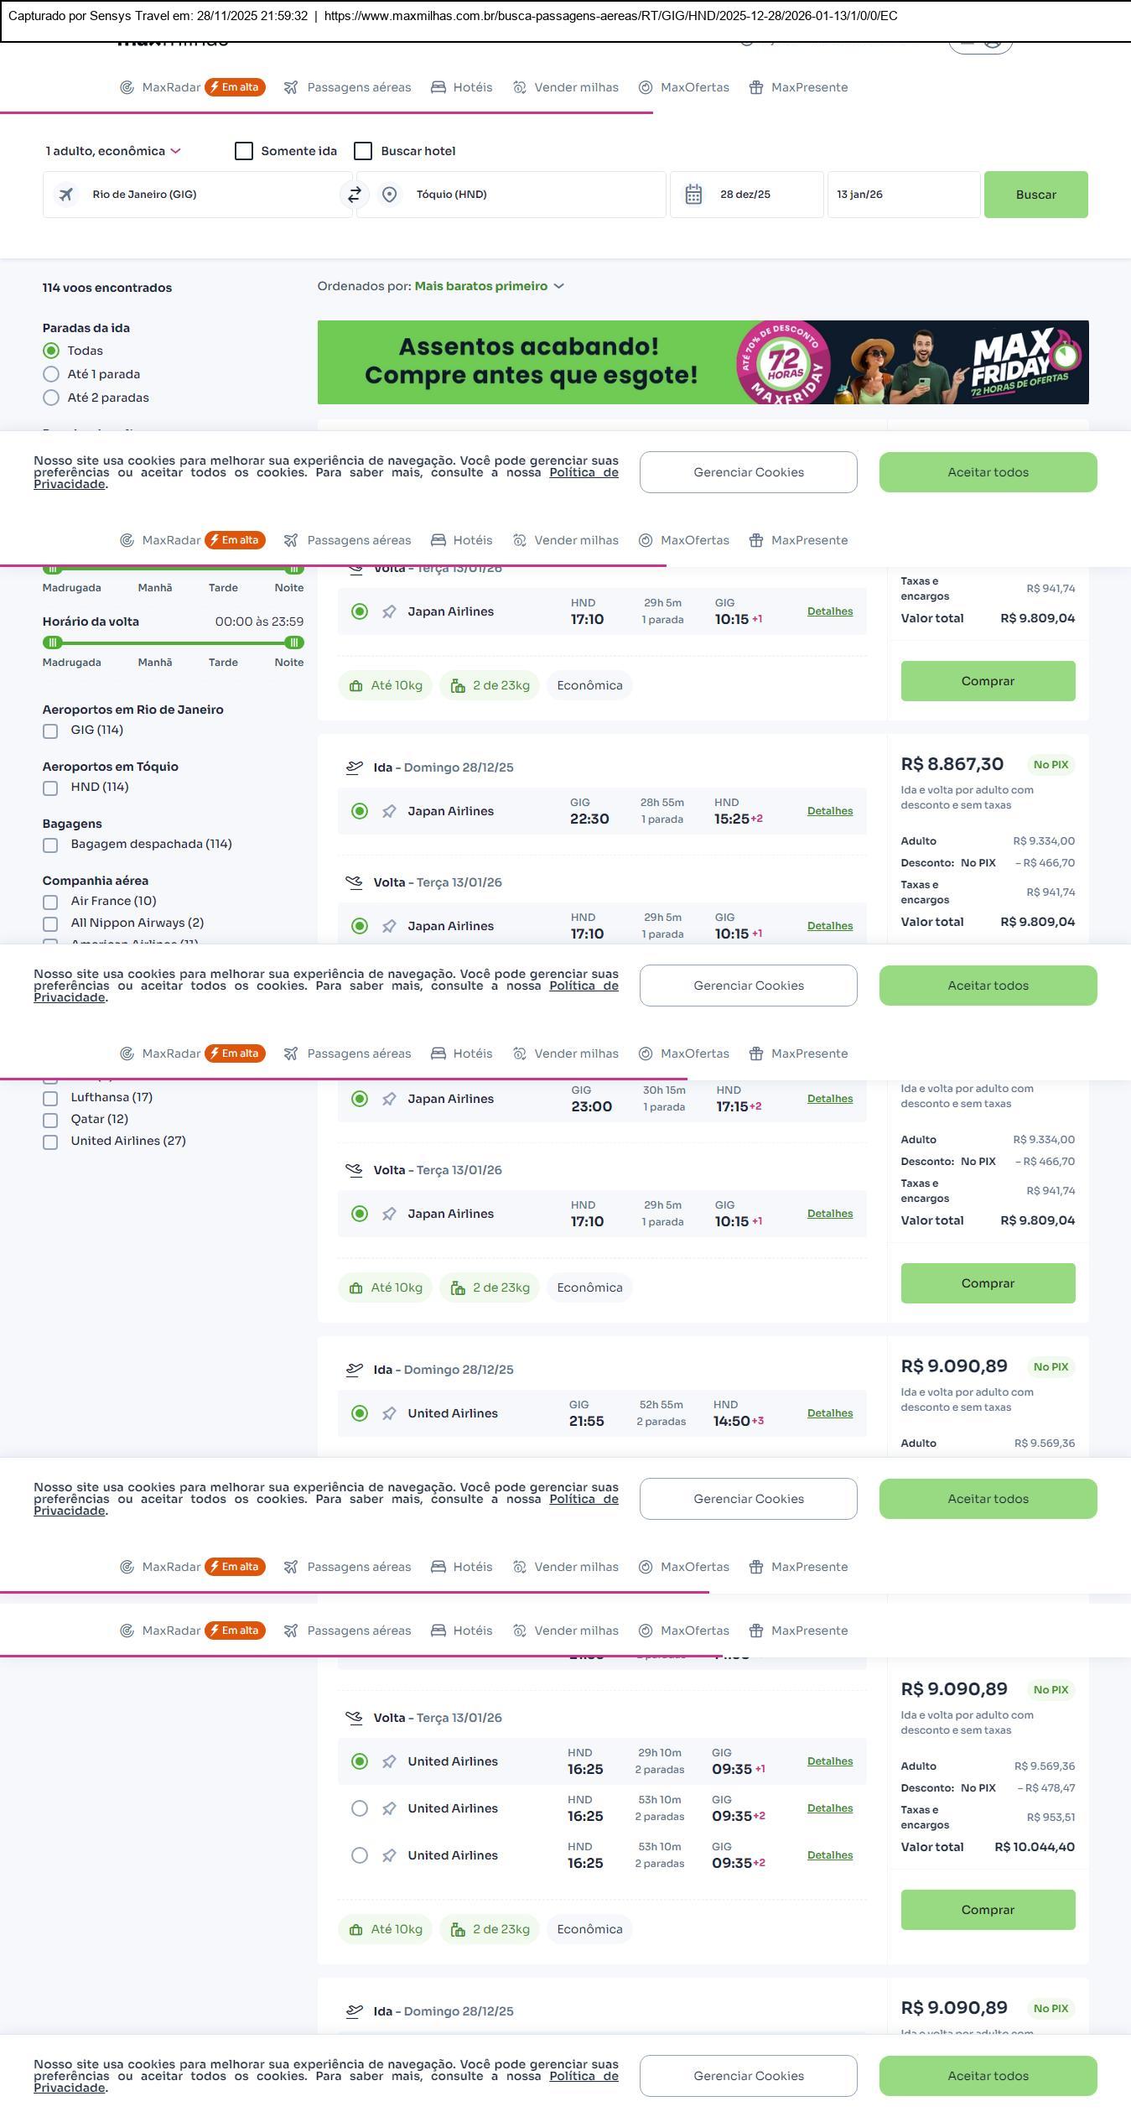Screen dimensions: 1131x2117
Task: Open the 1 adulto, econômica passenger dropdown
Action: 113,151
